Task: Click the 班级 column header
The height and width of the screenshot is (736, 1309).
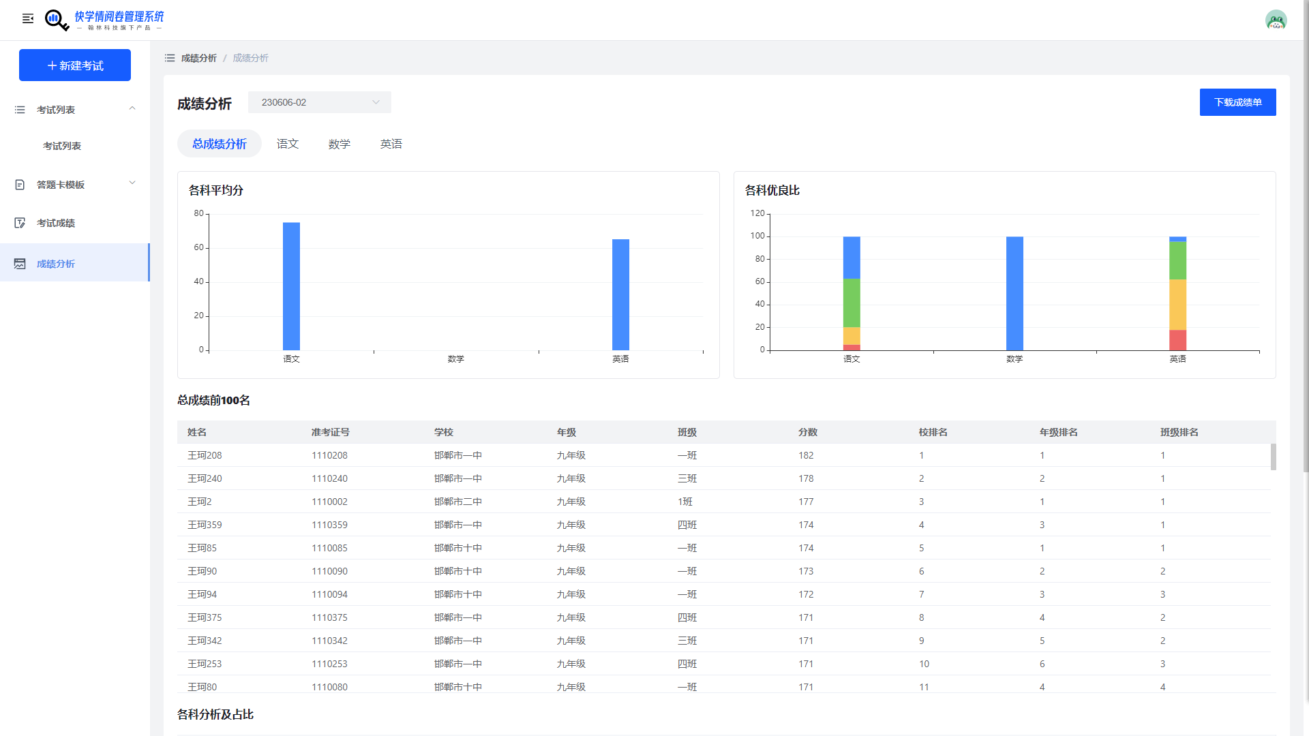Action: point(687,432)
